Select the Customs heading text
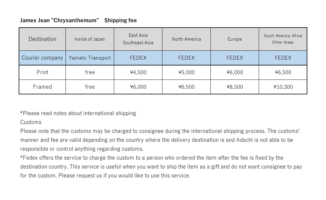The width and height of the screenshot is (326, 200). tap(31, 122)
